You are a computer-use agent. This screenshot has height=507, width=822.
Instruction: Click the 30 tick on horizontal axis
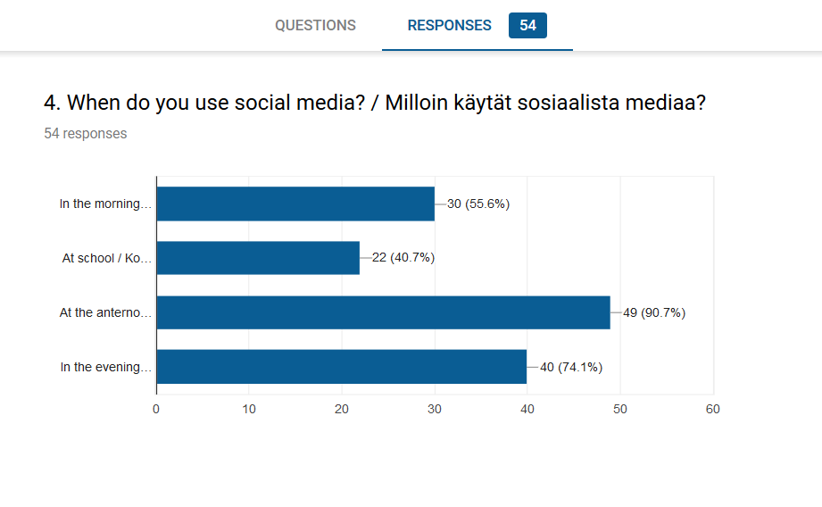[435, 410]
